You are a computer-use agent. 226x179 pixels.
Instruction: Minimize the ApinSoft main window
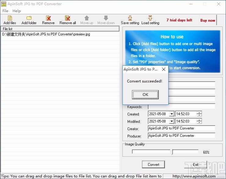point(191,4)
